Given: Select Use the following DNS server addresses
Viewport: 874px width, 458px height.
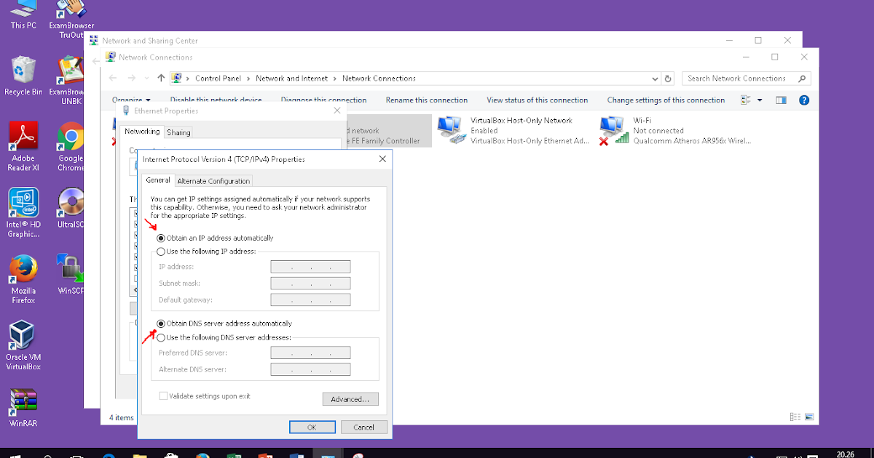Looking at the screenshot, I should pyautogui.click(x=160, y=337).
